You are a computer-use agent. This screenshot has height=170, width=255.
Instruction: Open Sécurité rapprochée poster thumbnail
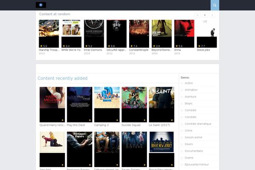[x=116, y=34]
